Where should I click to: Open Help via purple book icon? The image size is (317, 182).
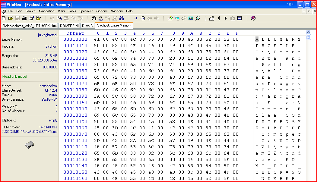[x=253, y=18]
